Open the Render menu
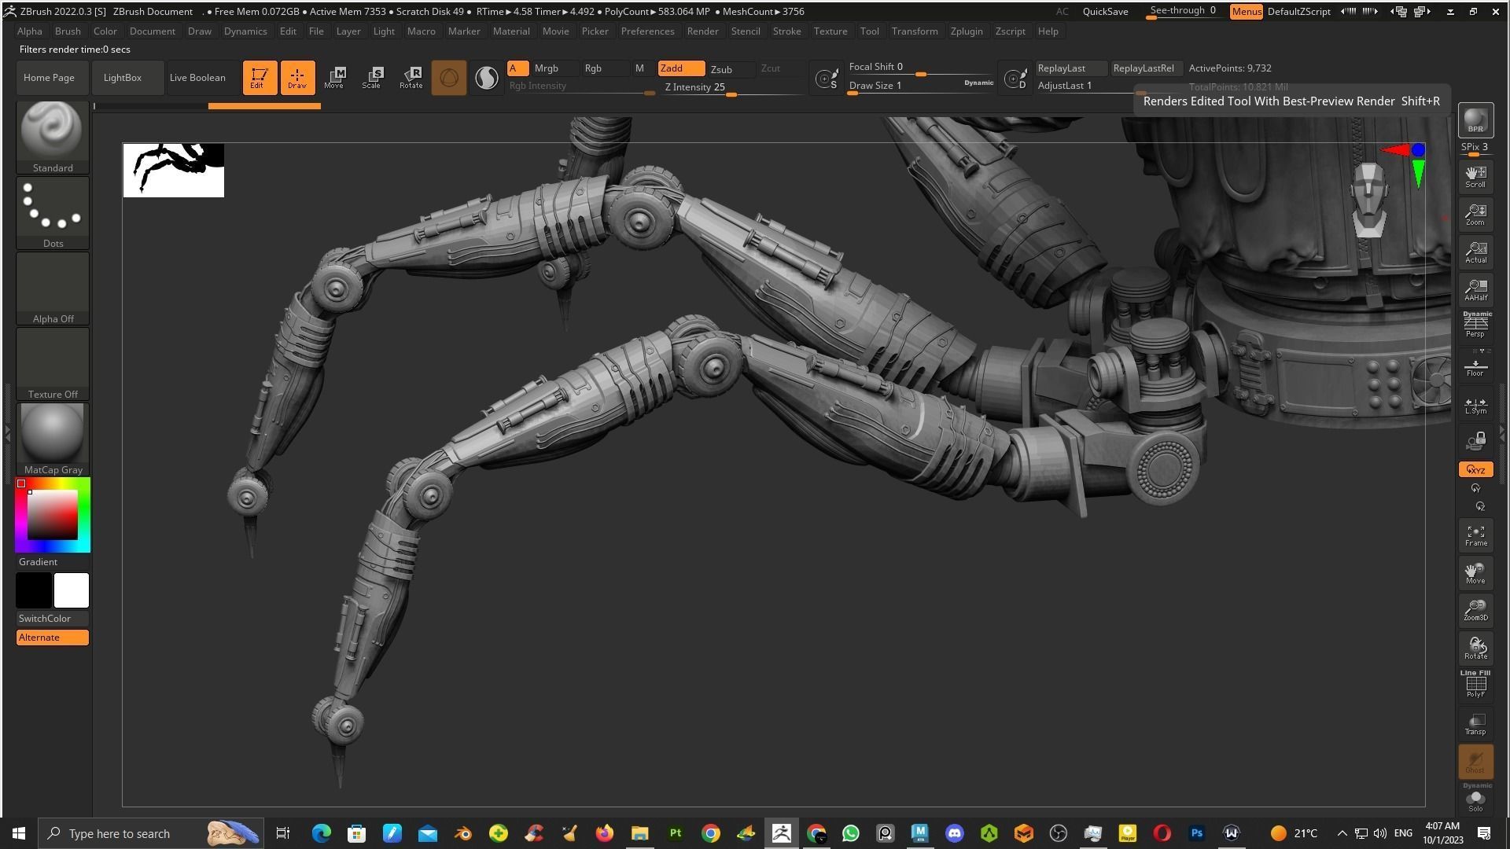This screenshot has width=1510, height=849. (x=702, y=31)
